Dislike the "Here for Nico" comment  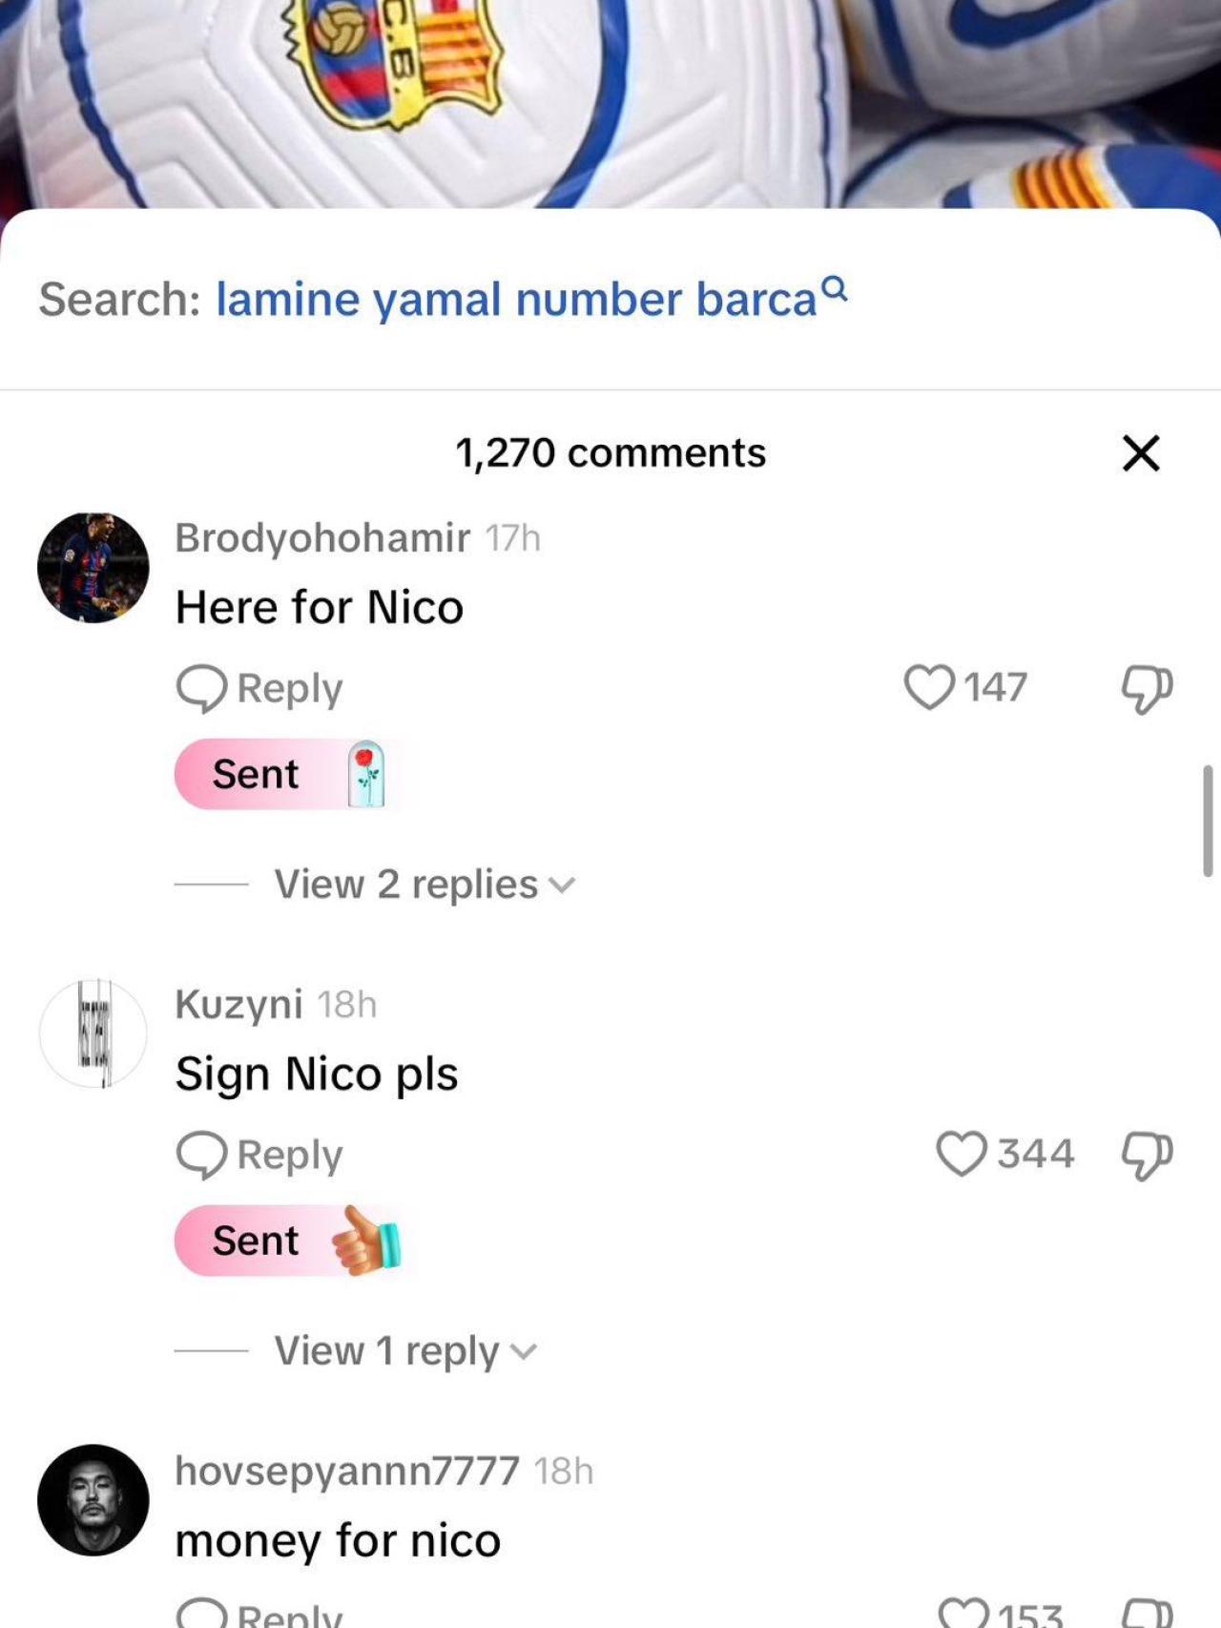(1146, 688)
